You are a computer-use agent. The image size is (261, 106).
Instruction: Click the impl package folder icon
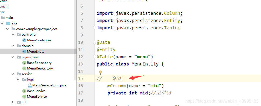point(24,80)
